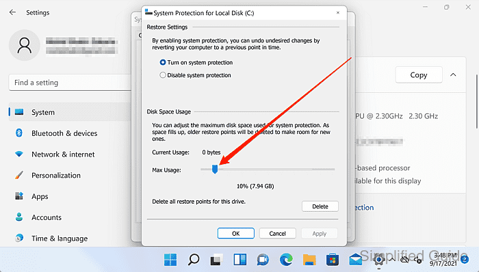
Task: Click the greyed Apply button
Action: click(x=320, y=233)
